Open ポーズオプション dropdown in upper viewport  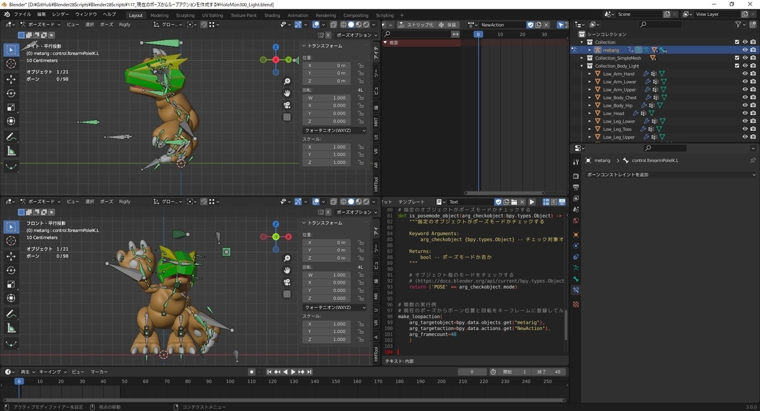tap(355, 35)
